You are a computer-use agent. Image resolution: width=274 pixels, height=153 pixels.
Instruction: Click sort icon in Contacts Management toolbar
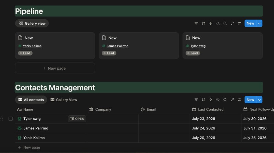click(203, 99)
